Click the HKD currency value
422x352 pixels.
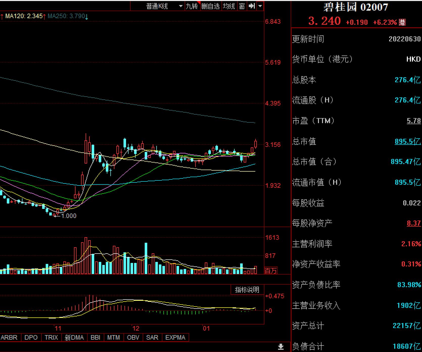pyautogui.click(x=413, y=59)
